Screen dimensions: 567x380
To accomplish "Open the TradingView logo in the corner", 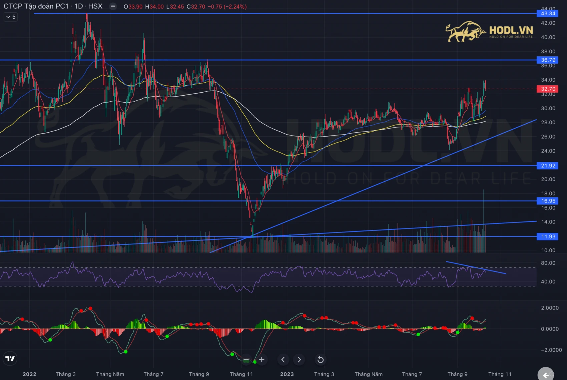I will [x=10, y=359].
